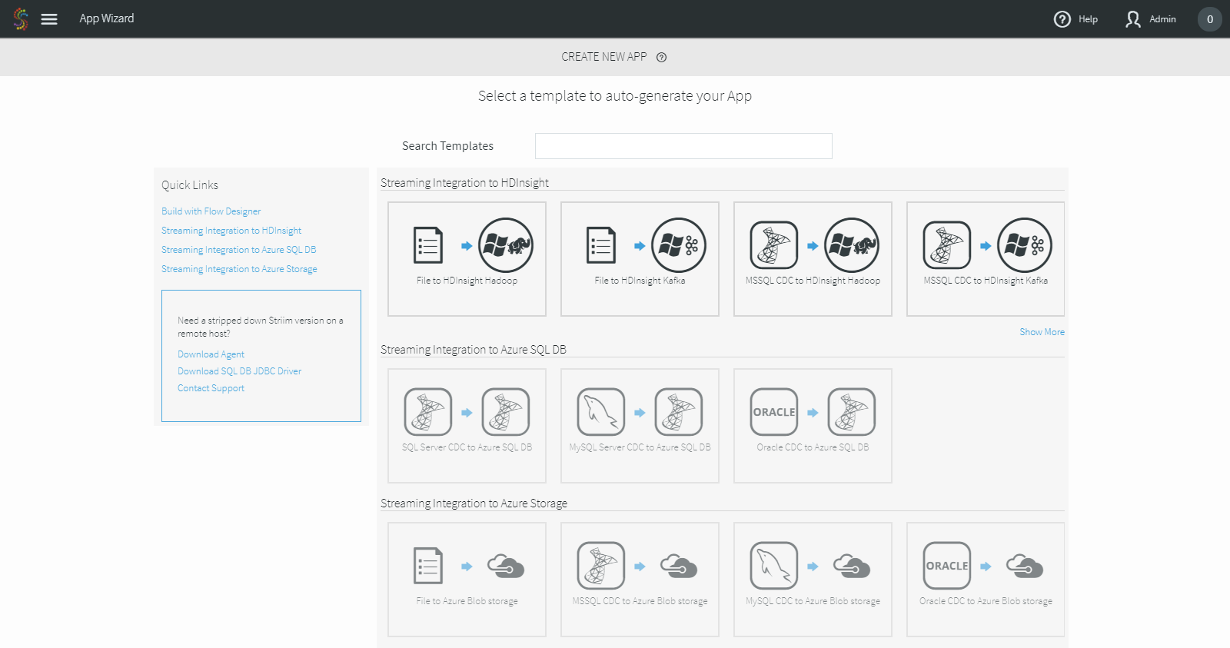Click the Streaming Integration to Azure Storage section heading
This screenshot has height=648, width=1230.
(474, 503)
